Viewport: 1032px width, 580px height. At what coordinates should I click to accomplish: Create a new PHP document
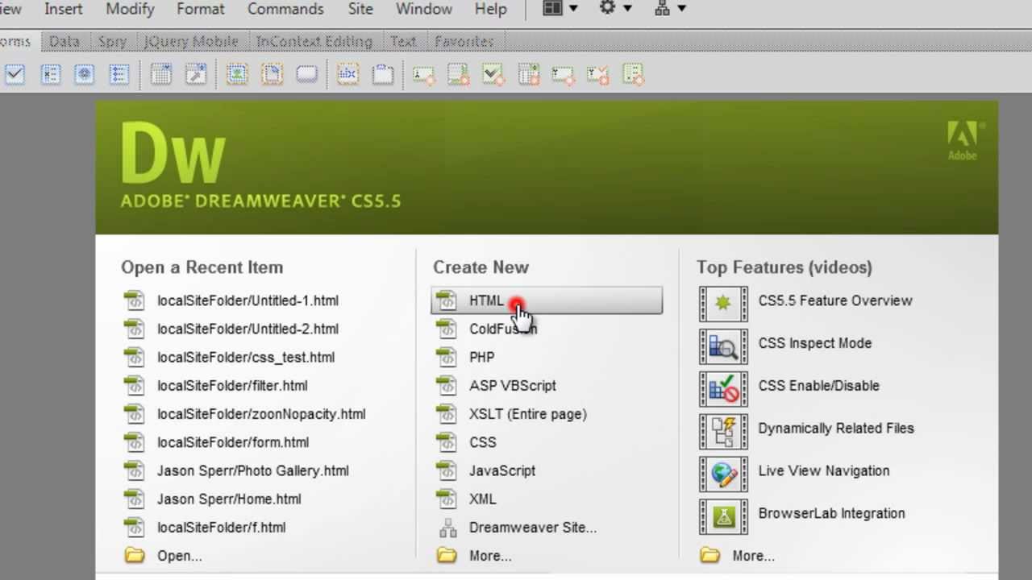pos(481,357)
